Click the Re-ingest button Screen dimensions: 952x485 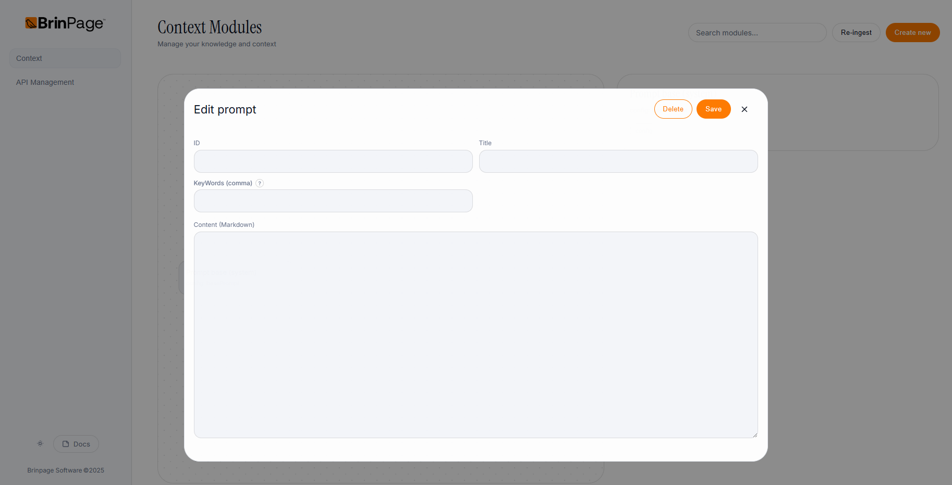(x=856, y=33)
